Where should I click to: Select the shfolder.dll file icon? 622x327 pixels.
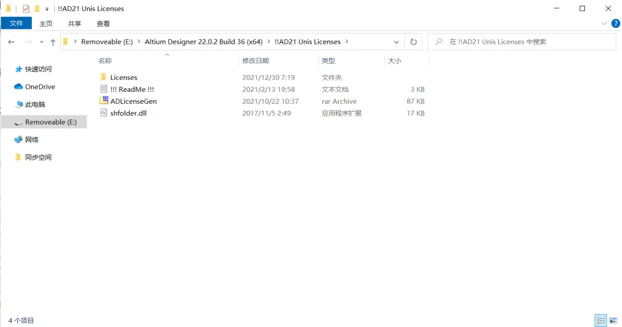click(103, 113)
